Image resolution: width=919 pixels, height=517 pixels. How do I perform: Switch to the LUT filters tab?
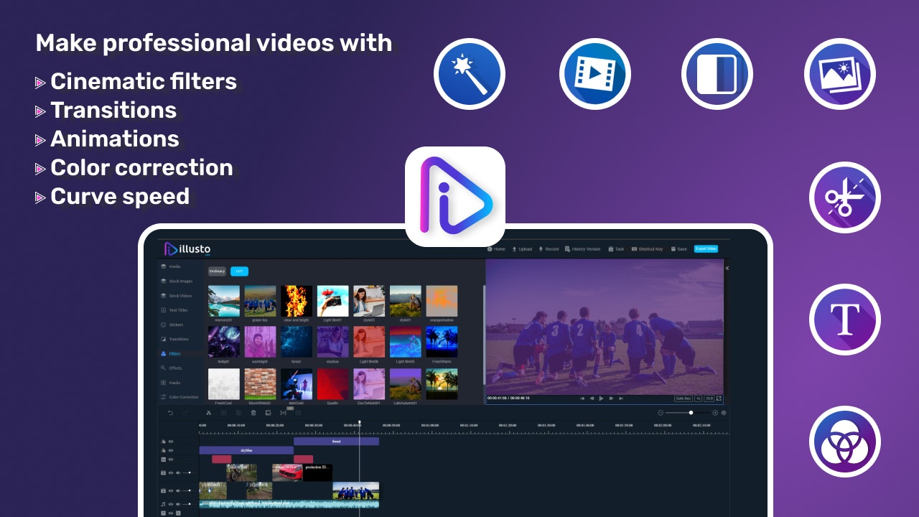pos(239,271)
